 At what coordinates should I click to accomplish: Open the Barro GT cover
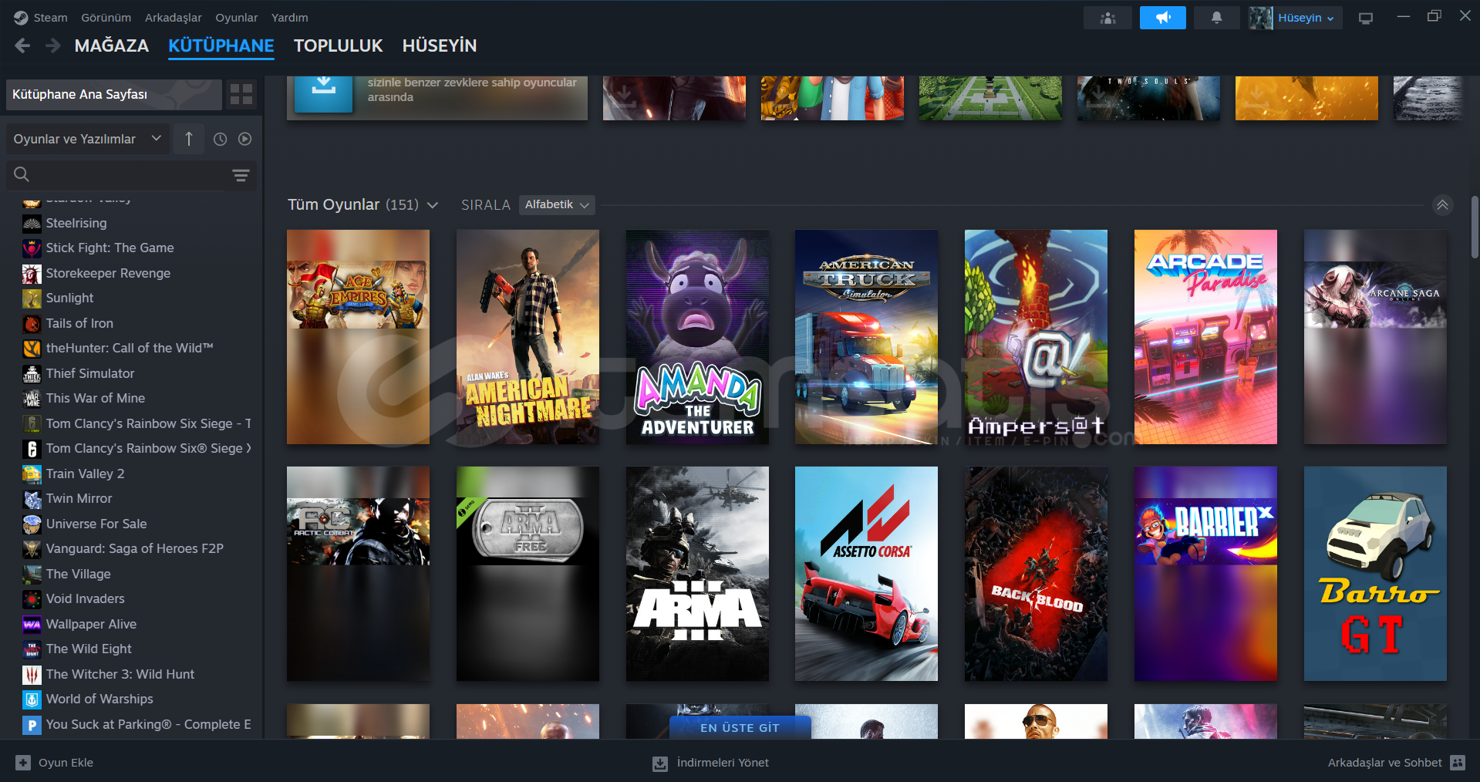click(1375, 574)
